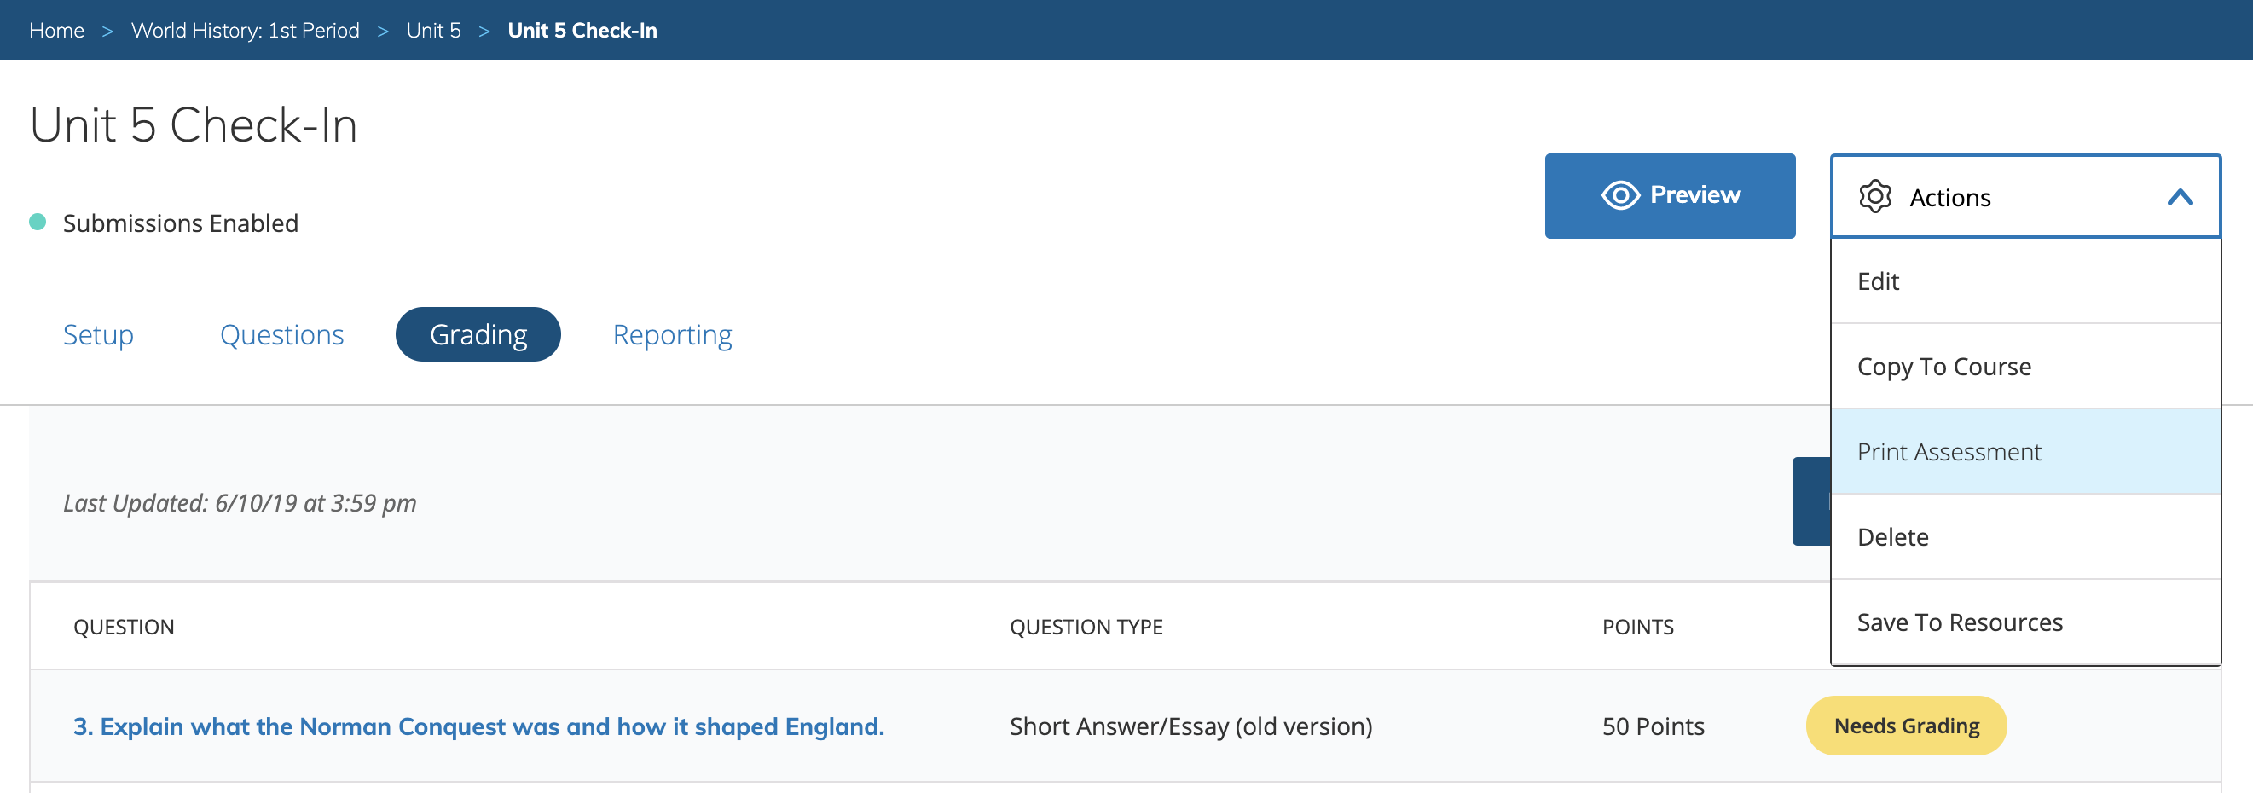Screen dimensions: 2253x793
Task: Click the eye icon on the Preview button
Action: (1622, 195)
